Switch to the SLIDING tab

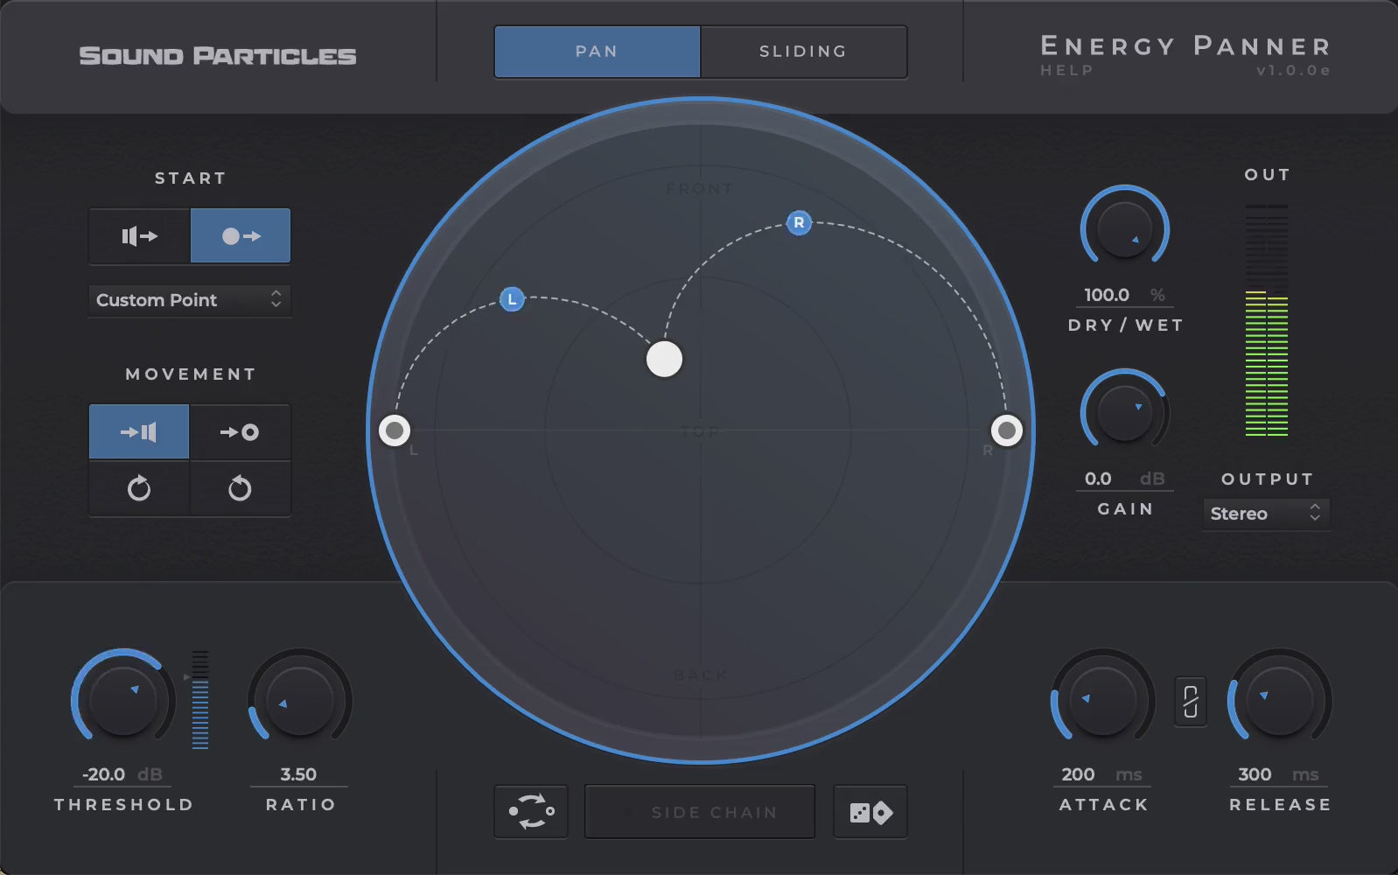(803, 52)
